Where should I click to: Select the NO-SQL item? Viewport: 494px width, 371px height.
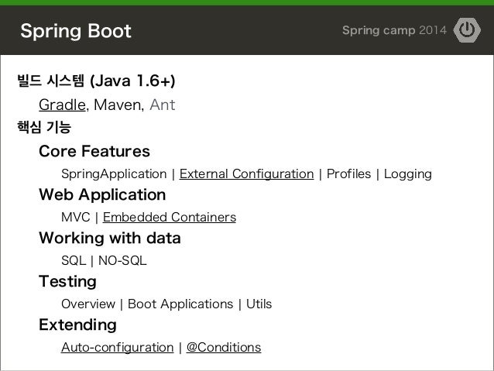click(122, 260)
